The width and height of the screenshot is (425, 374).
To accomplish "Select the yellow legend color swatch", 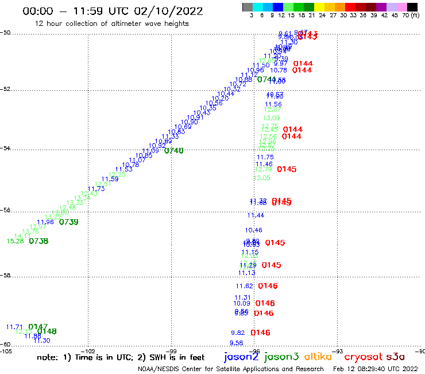I will (x=319, y=7).
